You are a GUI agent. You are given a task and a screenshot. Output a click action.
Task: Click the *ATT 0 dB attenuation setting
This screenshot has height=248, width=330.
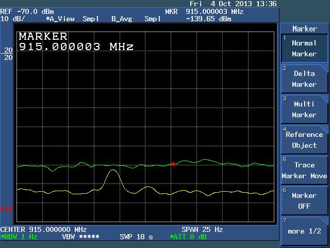[x=188, y=237]
